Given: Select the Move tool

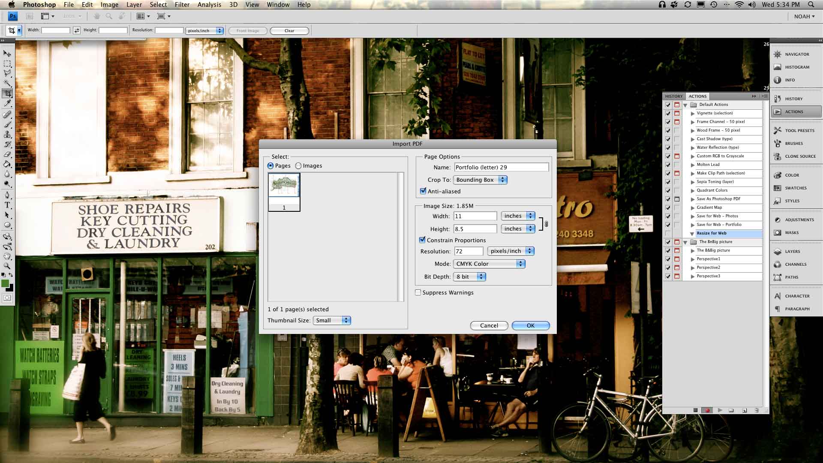Looking at the screenshot, I should [x=7, y=54].
